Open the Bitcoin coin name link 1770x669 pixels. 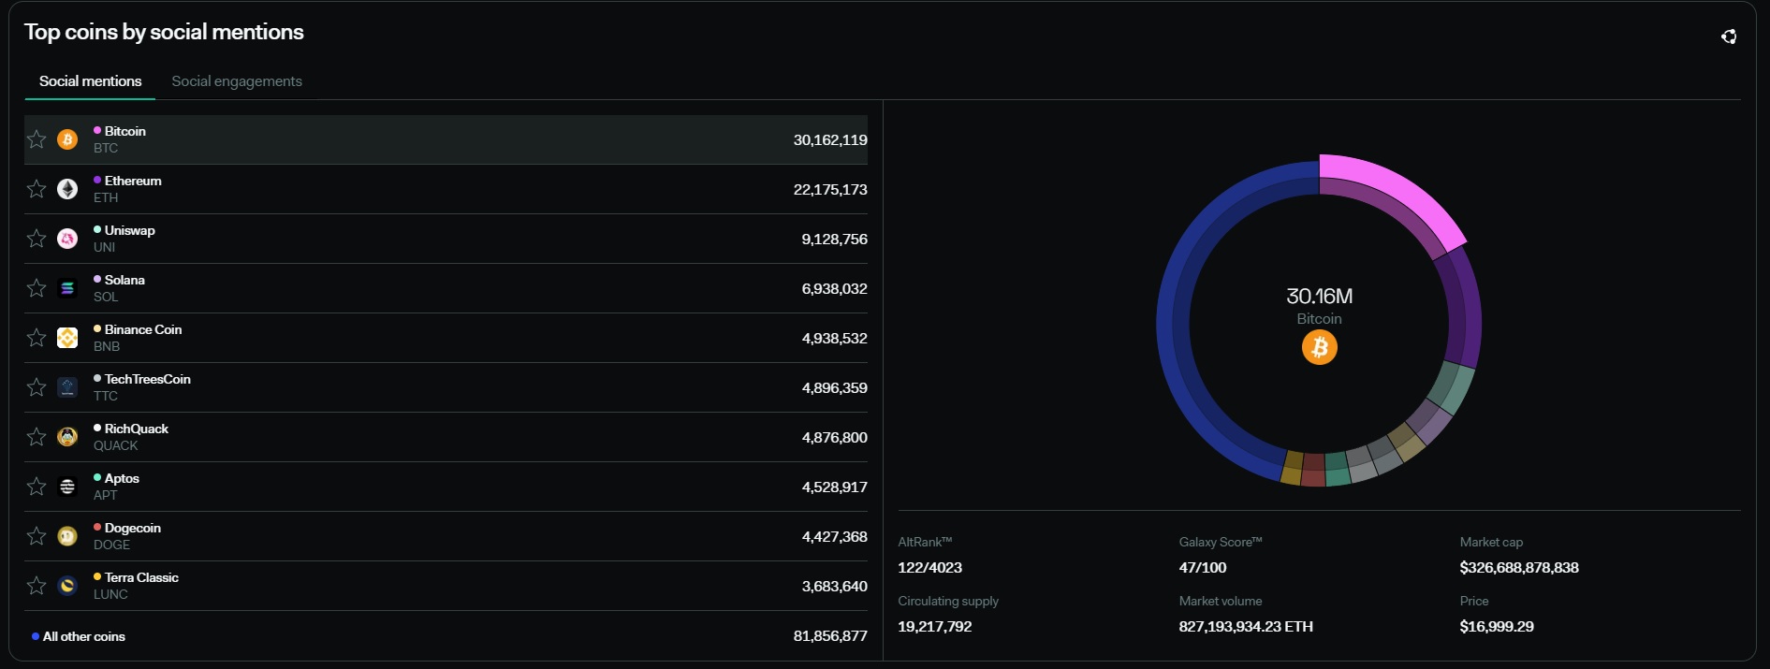pos(124,131)
